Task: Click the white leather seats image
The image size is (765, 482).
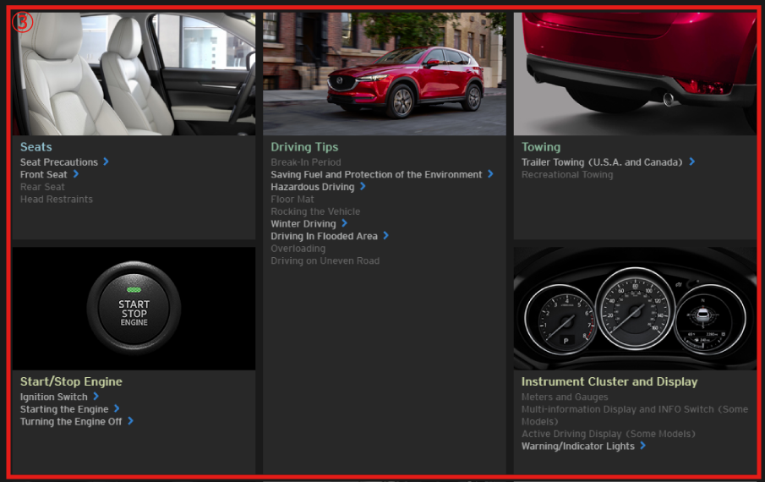Action: (x=134, y=74)
